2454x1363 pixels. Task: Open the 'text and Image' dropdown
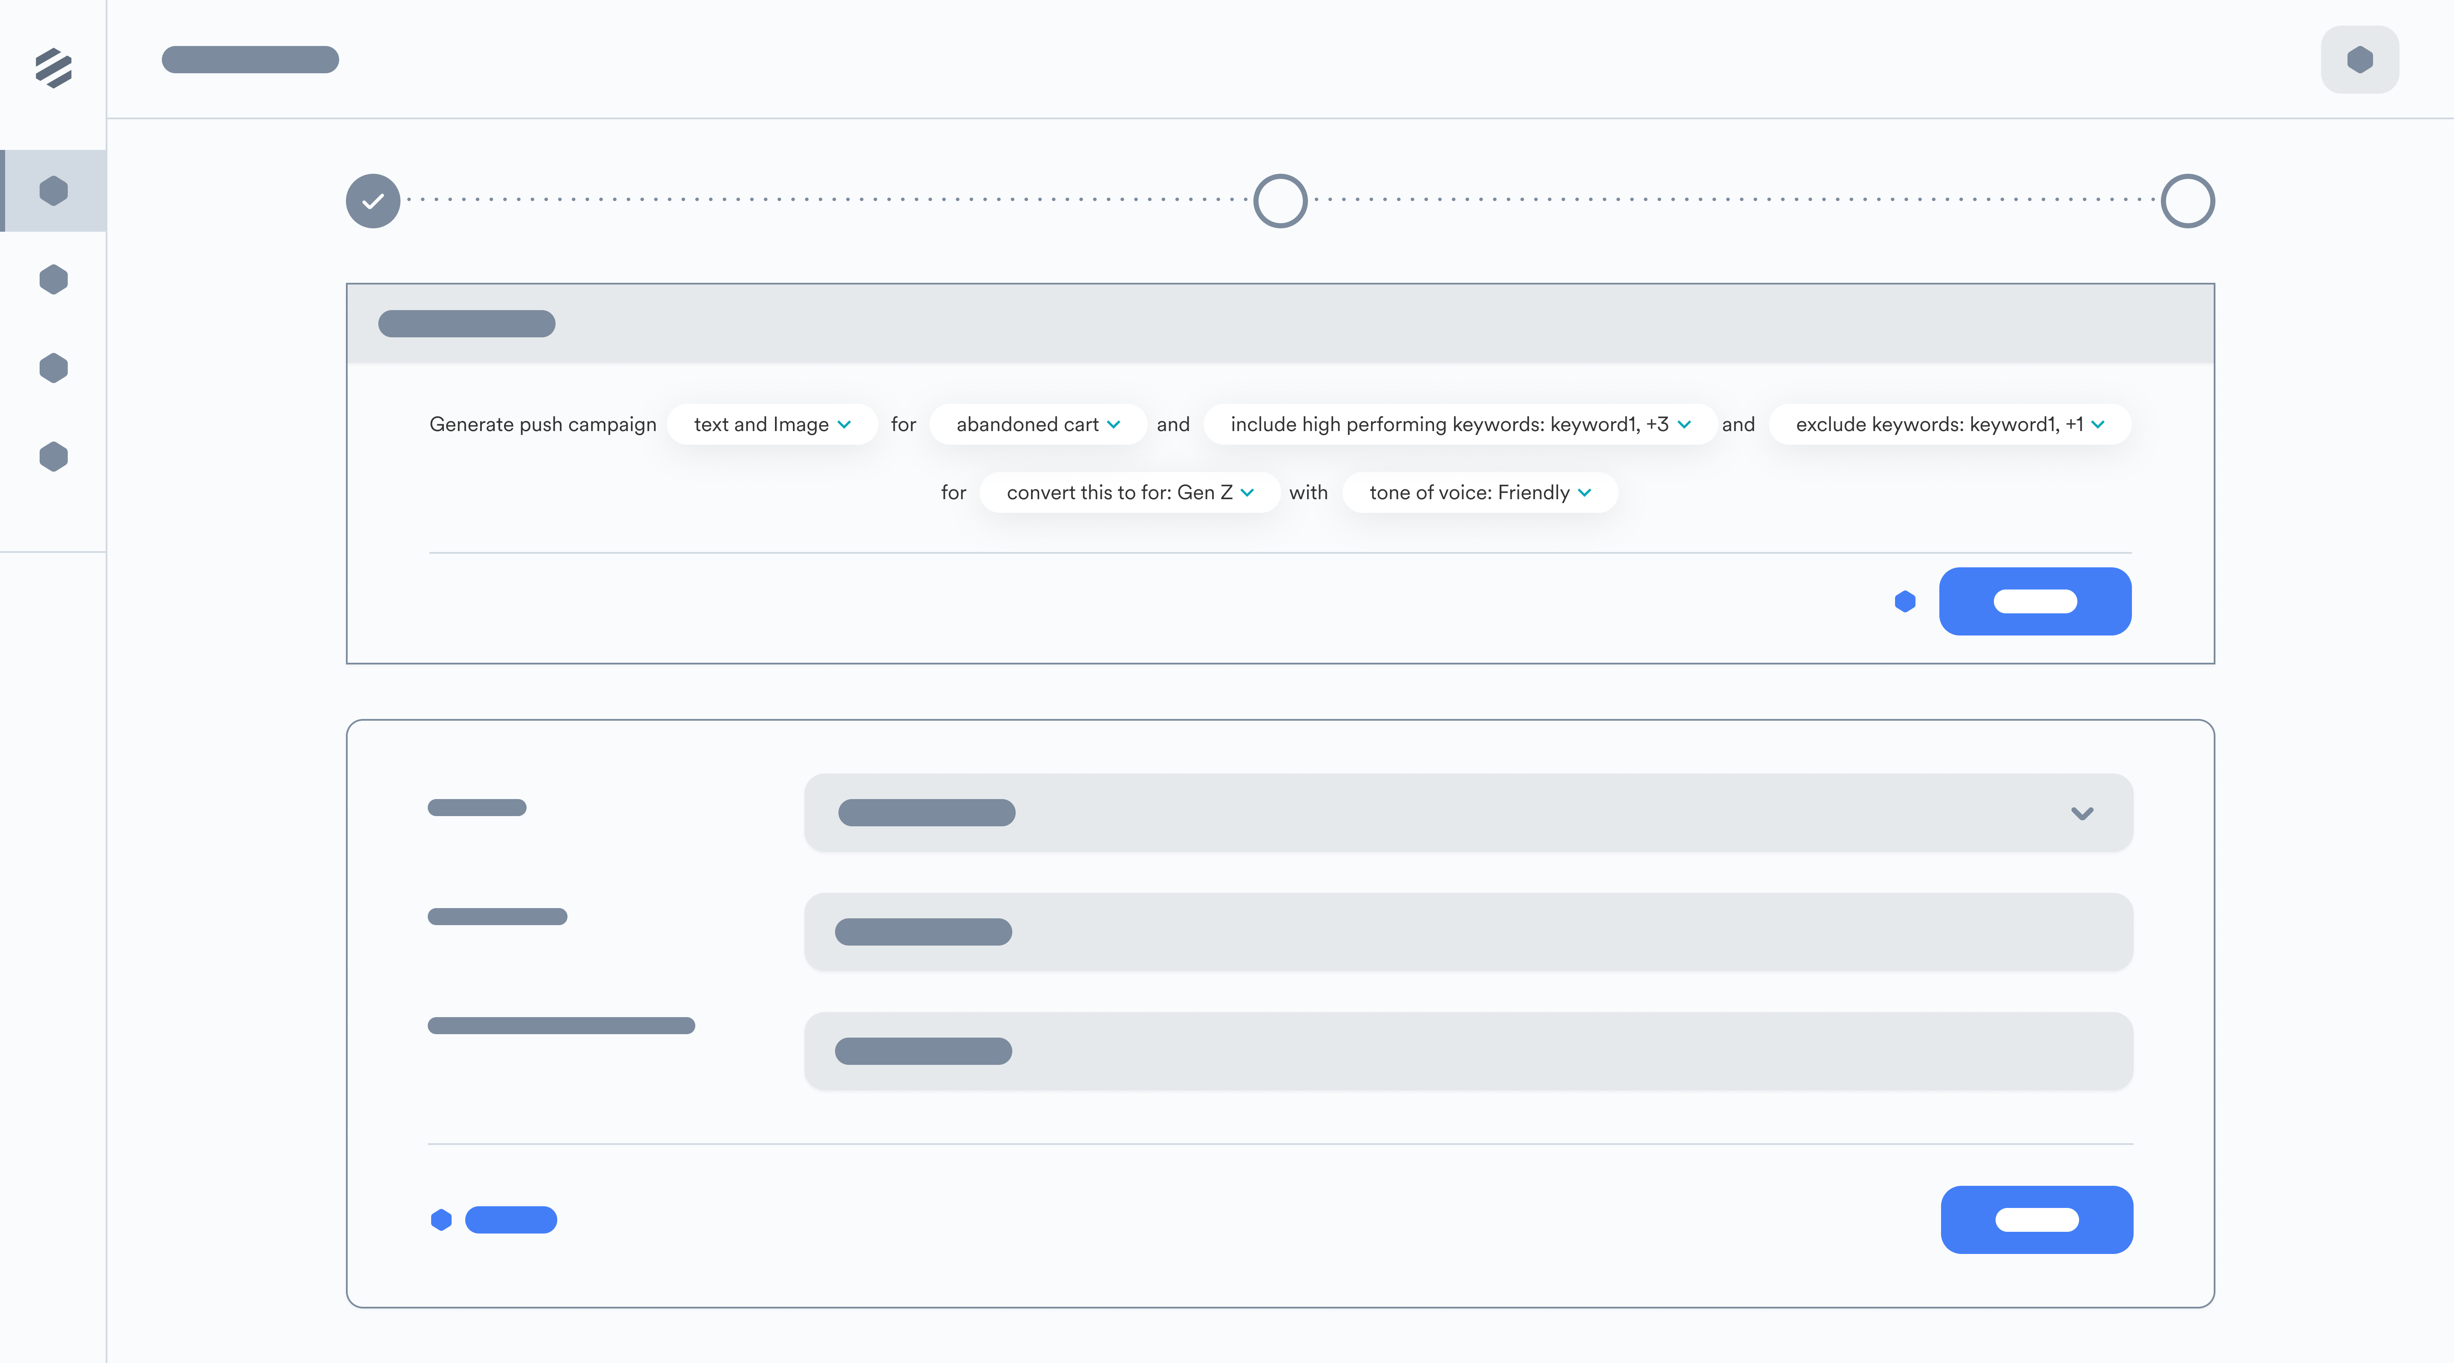[772, 424]
